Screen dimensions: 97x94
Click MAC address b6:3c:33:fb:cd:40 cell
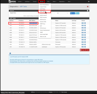click(x=33, y=26)
